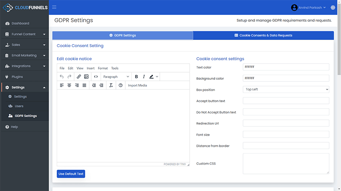The width and height of the screenshot is (341, 191).
Task: Click the Use Default Text button
Action: coord(71,174)
